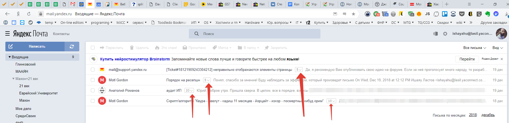Image resolution: width=509 pixels, height=123 pixels.
Task: Open the hamburger sidebar menu next to Яндекс Почта
Action: coord(8,34)
